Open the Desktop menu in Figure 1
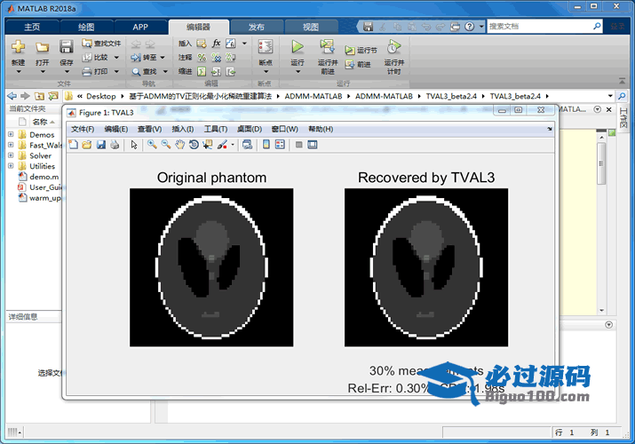The height and width of the screenshot is (444, 635). tap(249, 129)
